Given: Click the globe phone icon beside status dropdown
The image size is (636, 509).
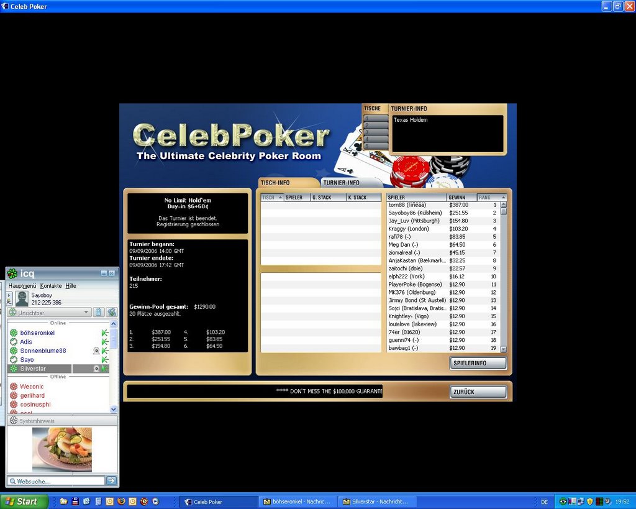Looking at the screenshot, I should click(112, 312).
